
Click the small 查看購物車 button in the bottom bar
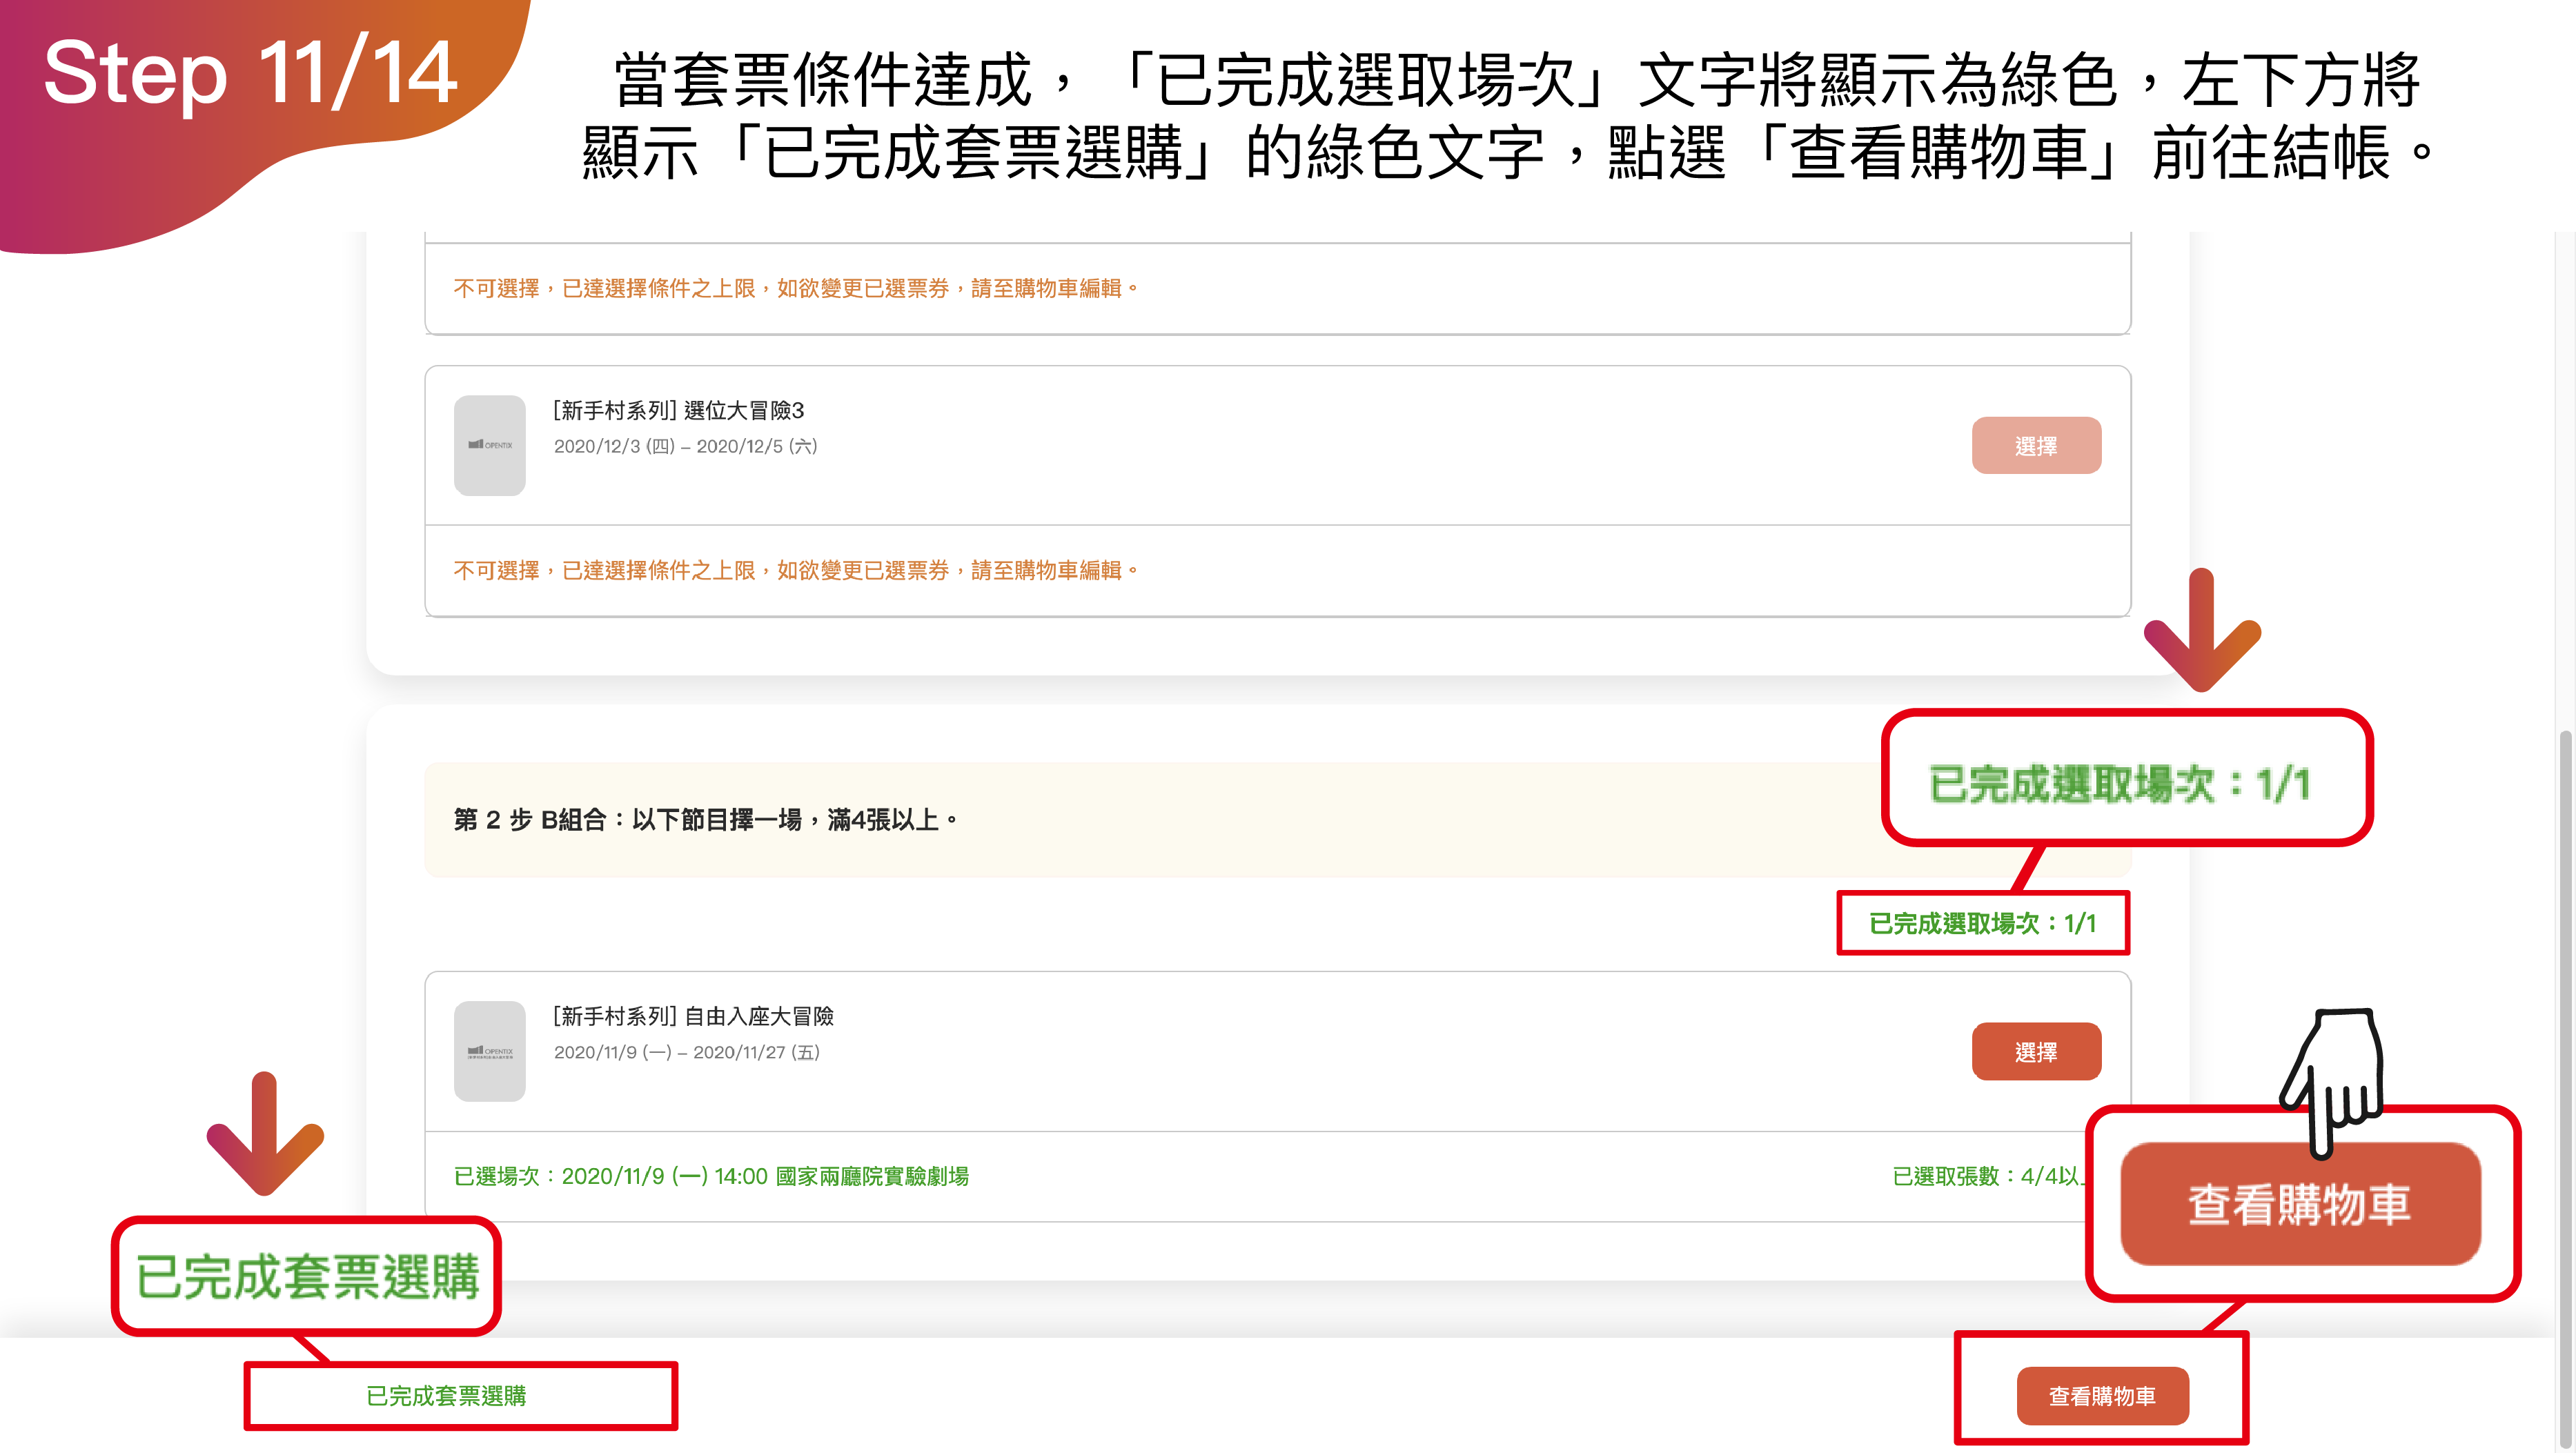tap(2102, 1395)
